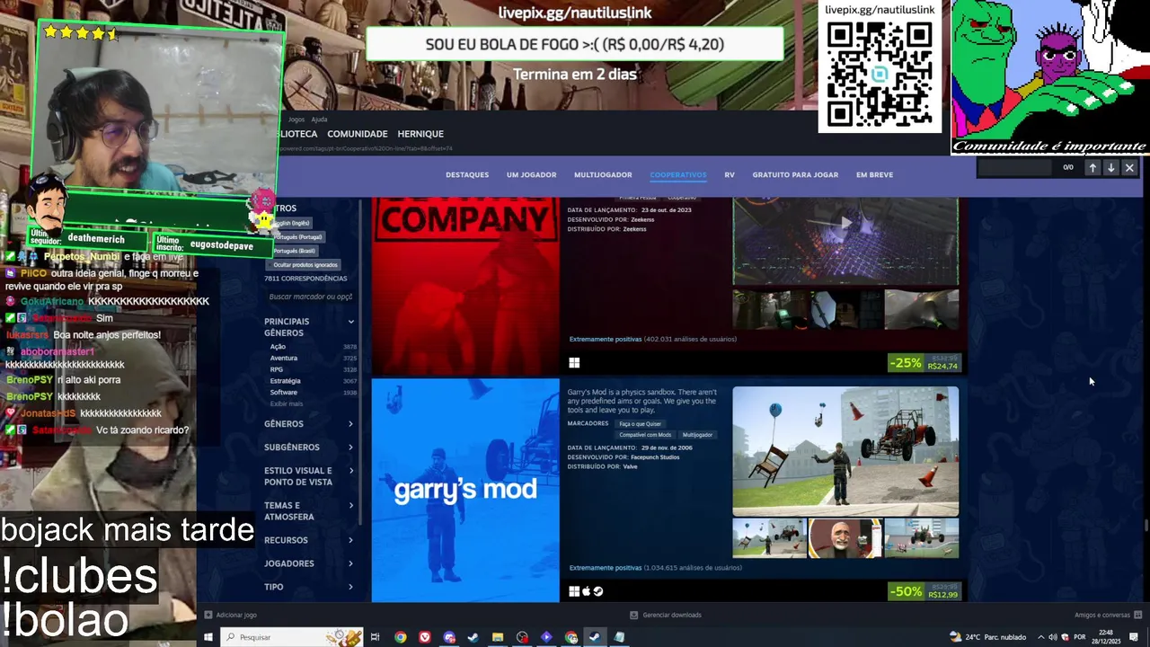Screen dimensions: 1150x647
Task: Expand the Jogadores filter section
Action: coord(310,563)
